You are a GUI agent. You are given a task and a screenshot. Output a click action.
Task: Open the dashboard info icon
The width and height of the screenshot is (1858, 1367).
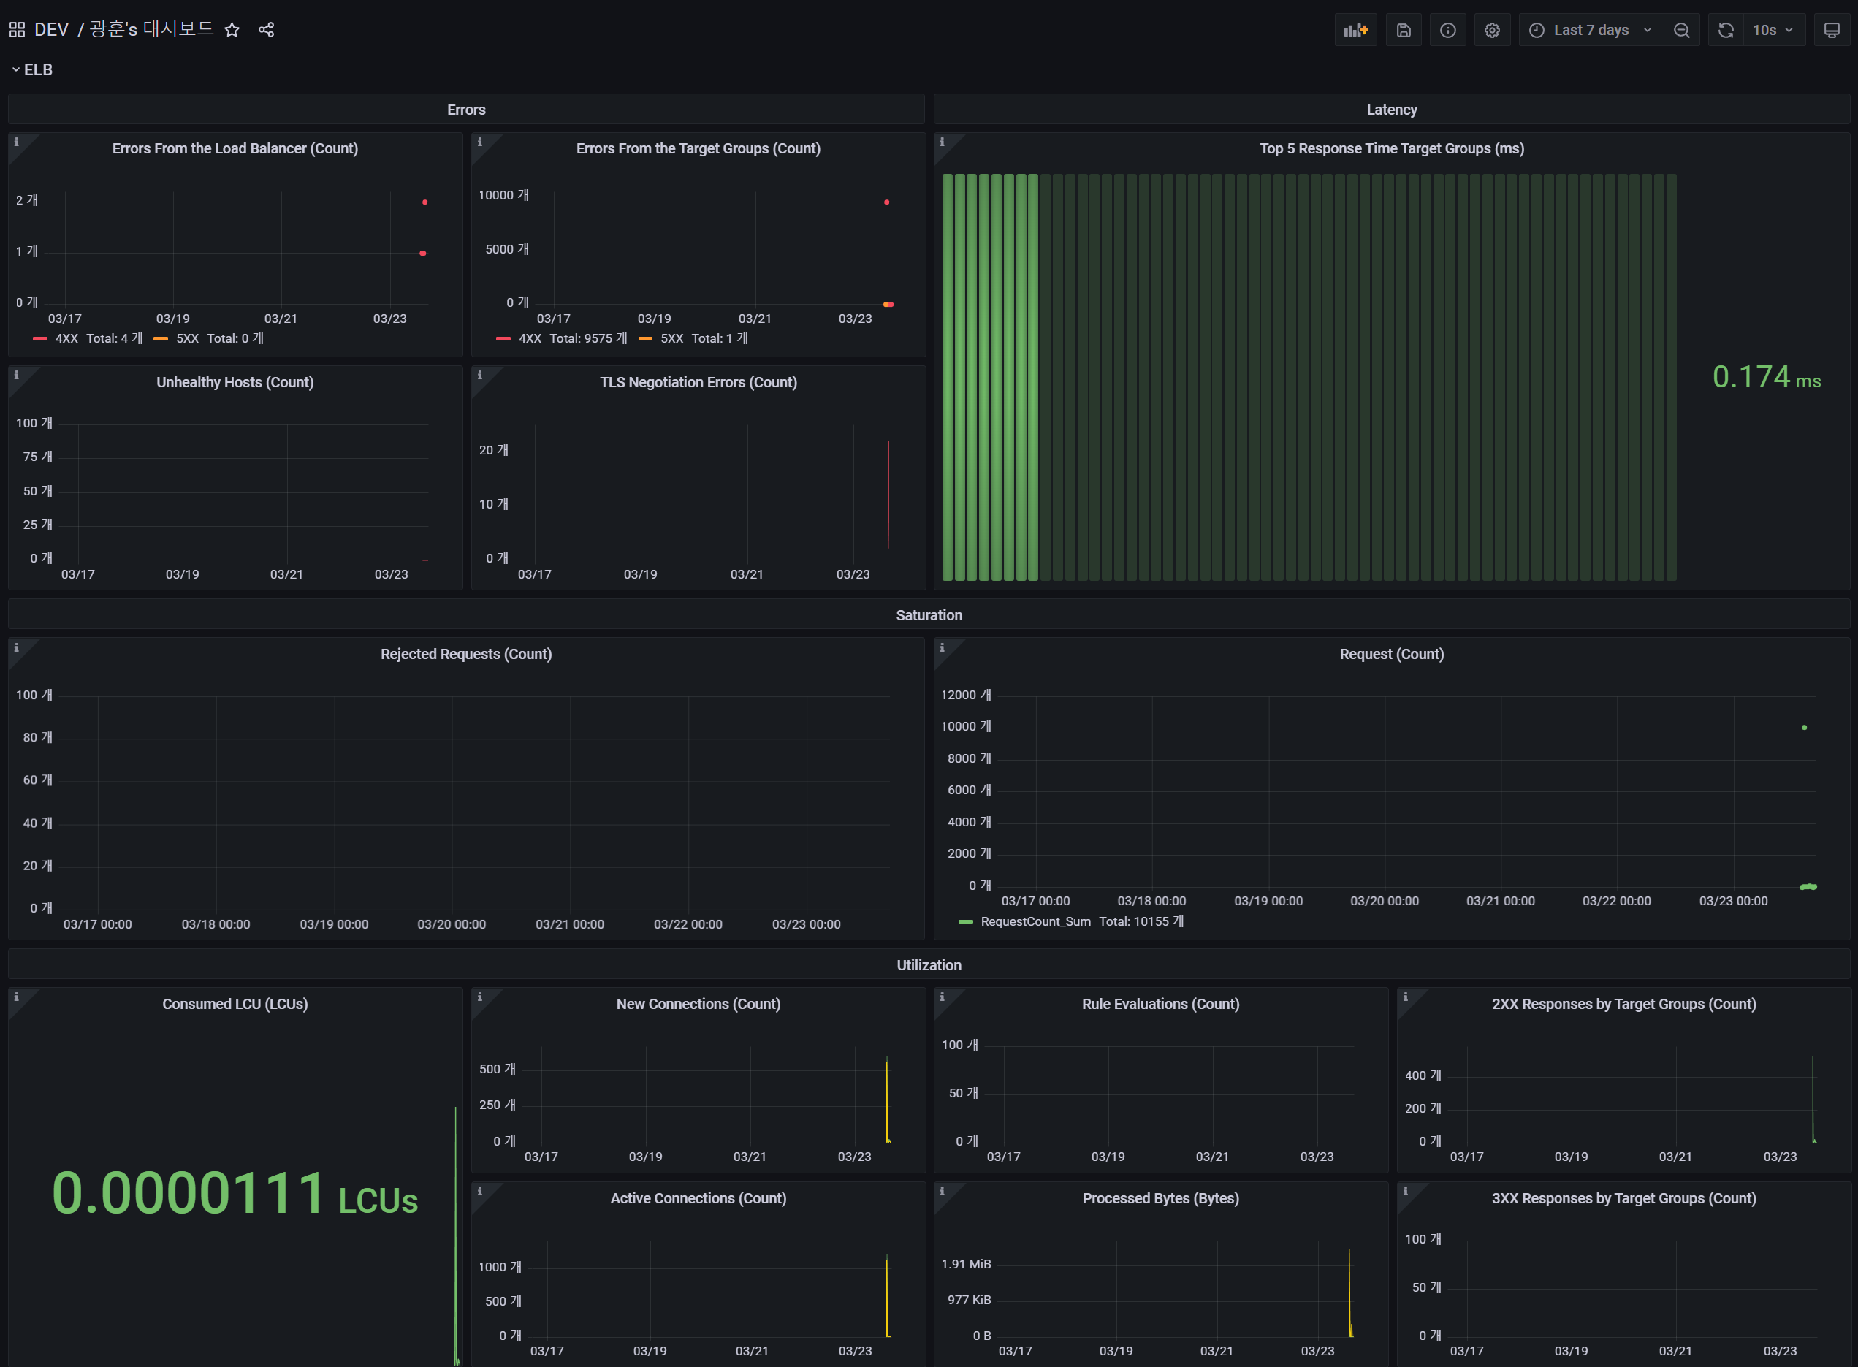1447,29
